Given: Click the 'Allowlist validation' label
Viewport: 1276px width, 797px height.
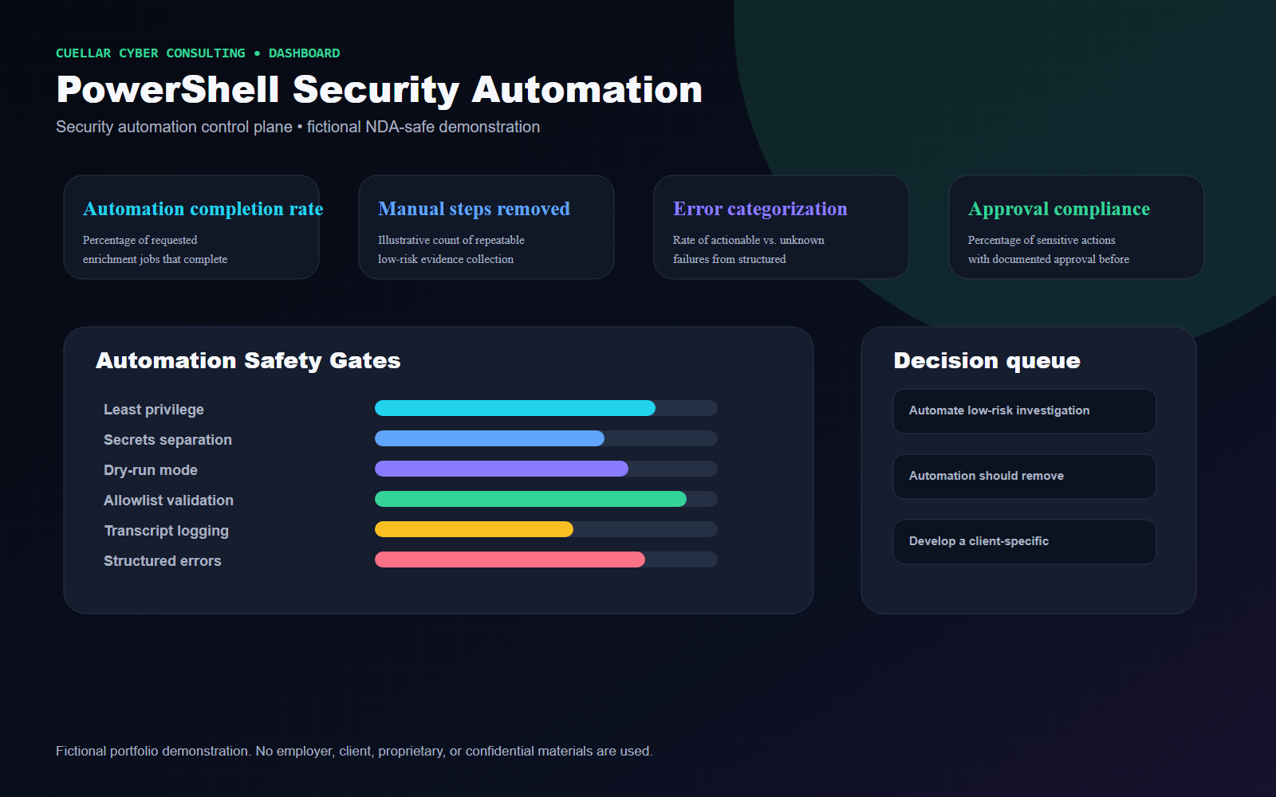Looking at the screenshot, I should [168, 501].
